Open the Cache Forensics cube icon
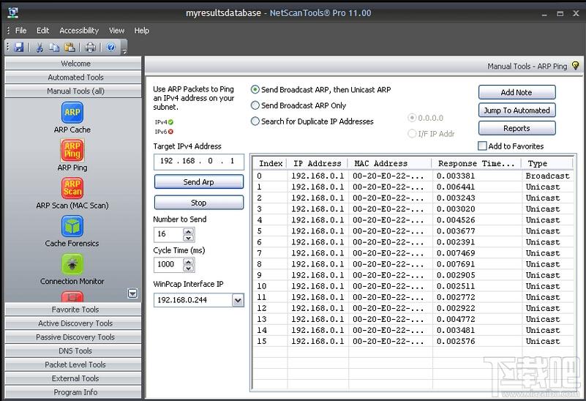This screenshot has height=401, width=586. 72,226
